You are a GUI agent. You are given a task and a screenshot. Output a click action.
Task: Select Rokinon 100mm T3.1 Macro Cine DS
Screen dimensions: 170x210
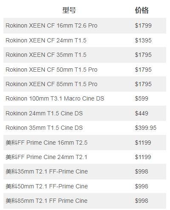coord(55,98)
